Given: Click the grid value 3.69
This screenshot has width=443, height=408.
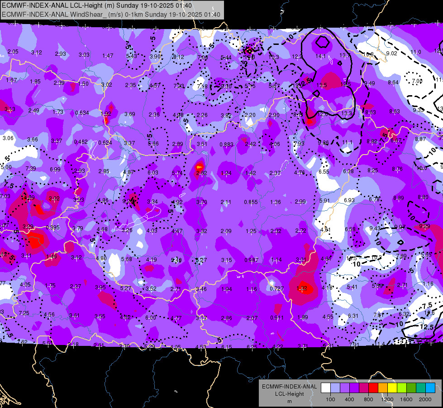Looking at the screenshot, I should coord(130,114).
